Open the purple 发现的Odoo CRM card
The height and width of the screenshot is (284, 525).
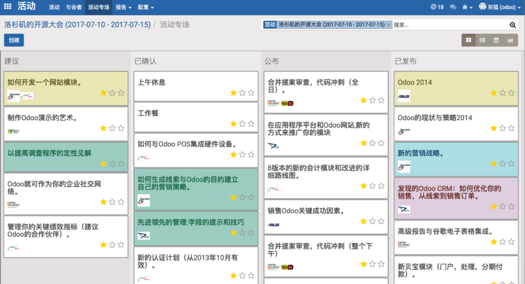pyautogui.click(x=456, y=198)
